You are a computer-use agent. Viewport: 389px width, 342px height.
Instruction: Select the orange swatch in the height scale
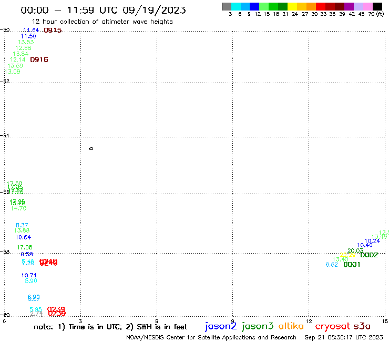[311, 6]
